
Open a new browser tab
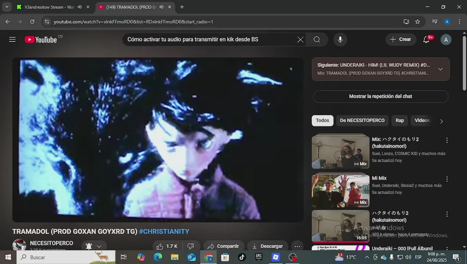(x=182, y=7)
